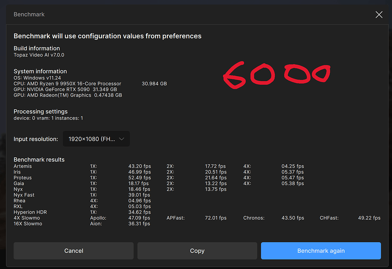Click the red handwritten 6000 annotation

(276, 75)
